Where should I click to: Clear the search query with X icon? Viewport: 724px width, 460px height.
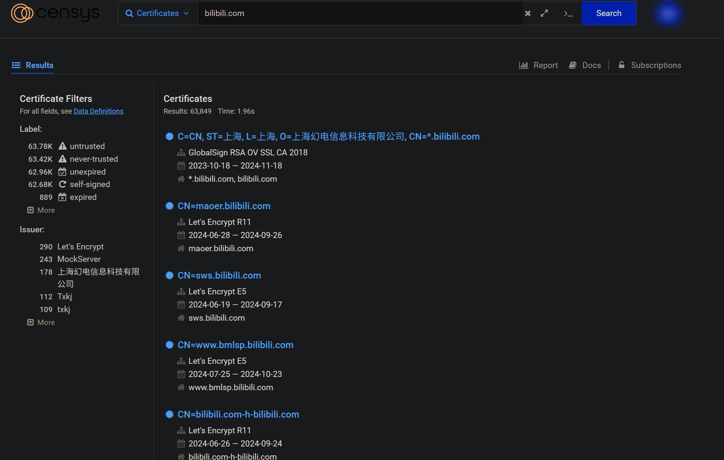tap(528, 13)
